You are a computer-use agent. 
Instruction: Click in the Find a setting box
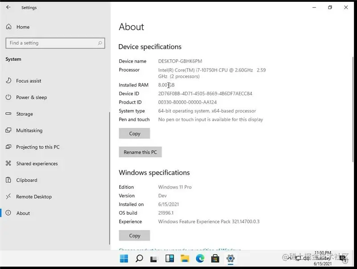55,43
